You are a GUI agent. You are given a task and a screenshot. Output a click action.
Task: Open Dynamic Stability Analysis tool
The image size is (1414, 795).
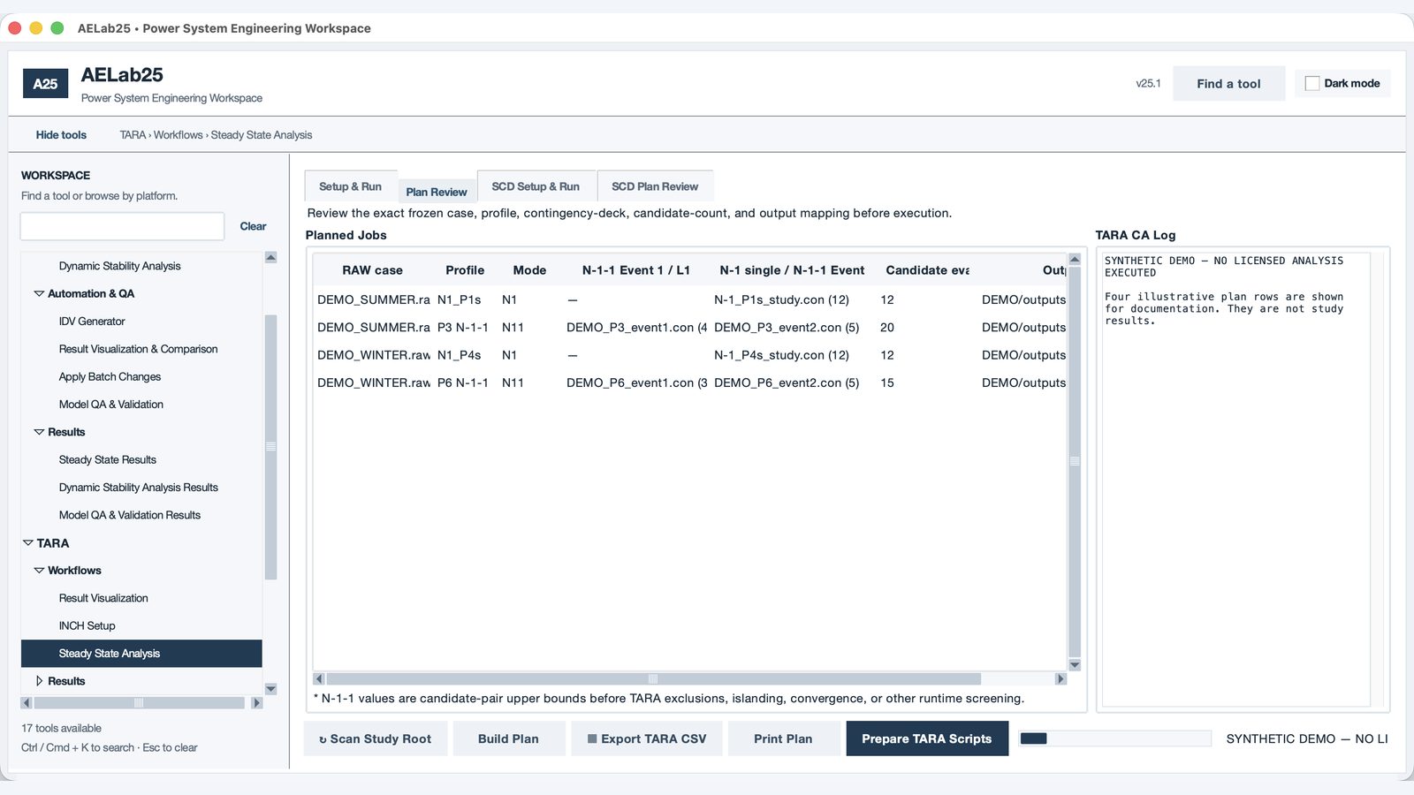[x=119, y=266]
